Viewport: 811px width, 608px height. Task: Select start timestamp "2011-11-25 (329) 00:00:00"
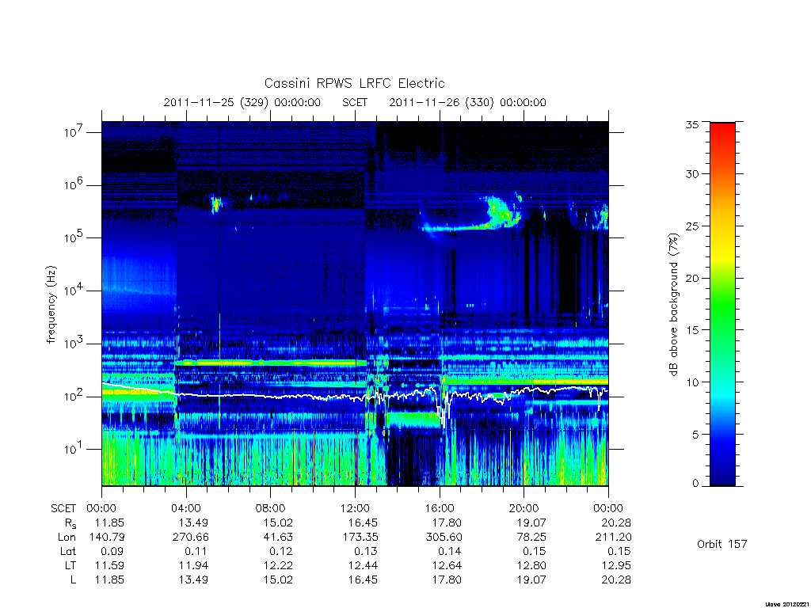click(242, 102)
